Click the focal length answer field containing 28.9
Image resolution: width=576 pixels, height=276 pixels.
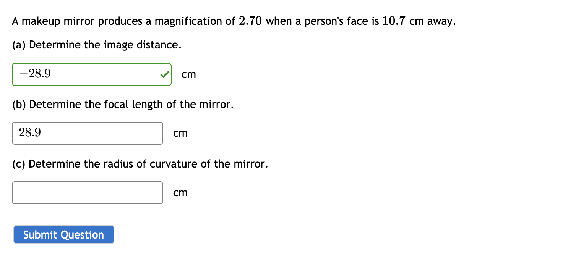pyautogui.click(x=87, y=133)
